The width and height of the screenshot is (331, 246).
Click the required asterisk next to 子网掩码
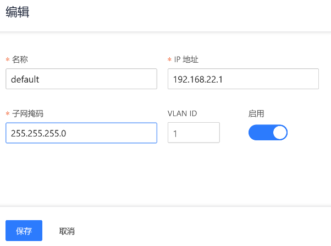pyautogui.click(x=8, y=114)
